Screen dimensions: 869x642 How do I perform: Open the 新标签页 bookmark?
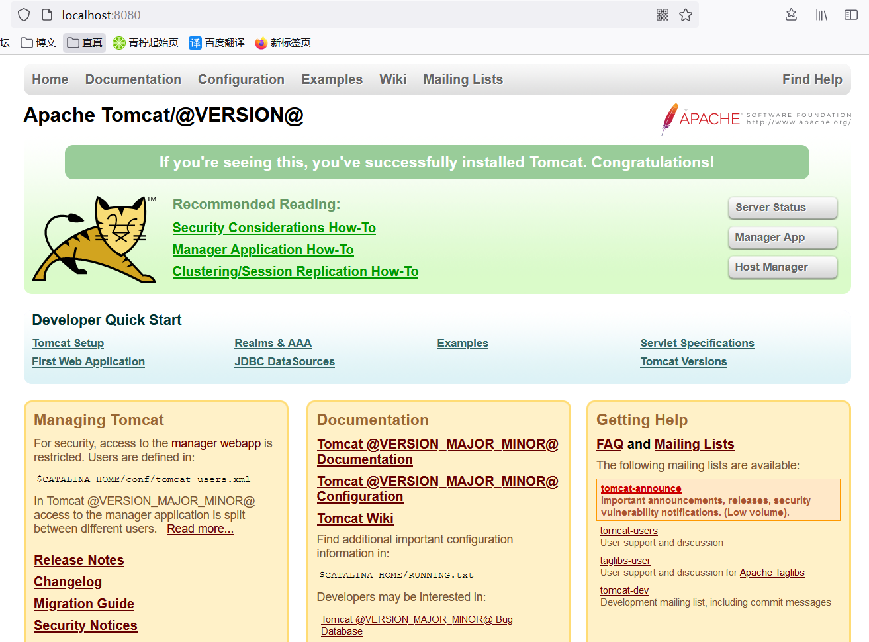pos(283,43)
